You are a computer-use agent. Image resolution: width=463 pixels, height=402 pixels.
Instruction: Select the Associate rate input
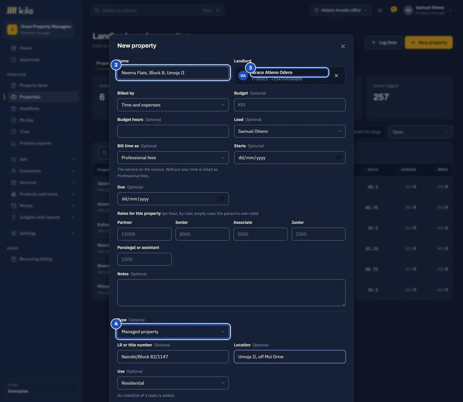tap(260, 234)
